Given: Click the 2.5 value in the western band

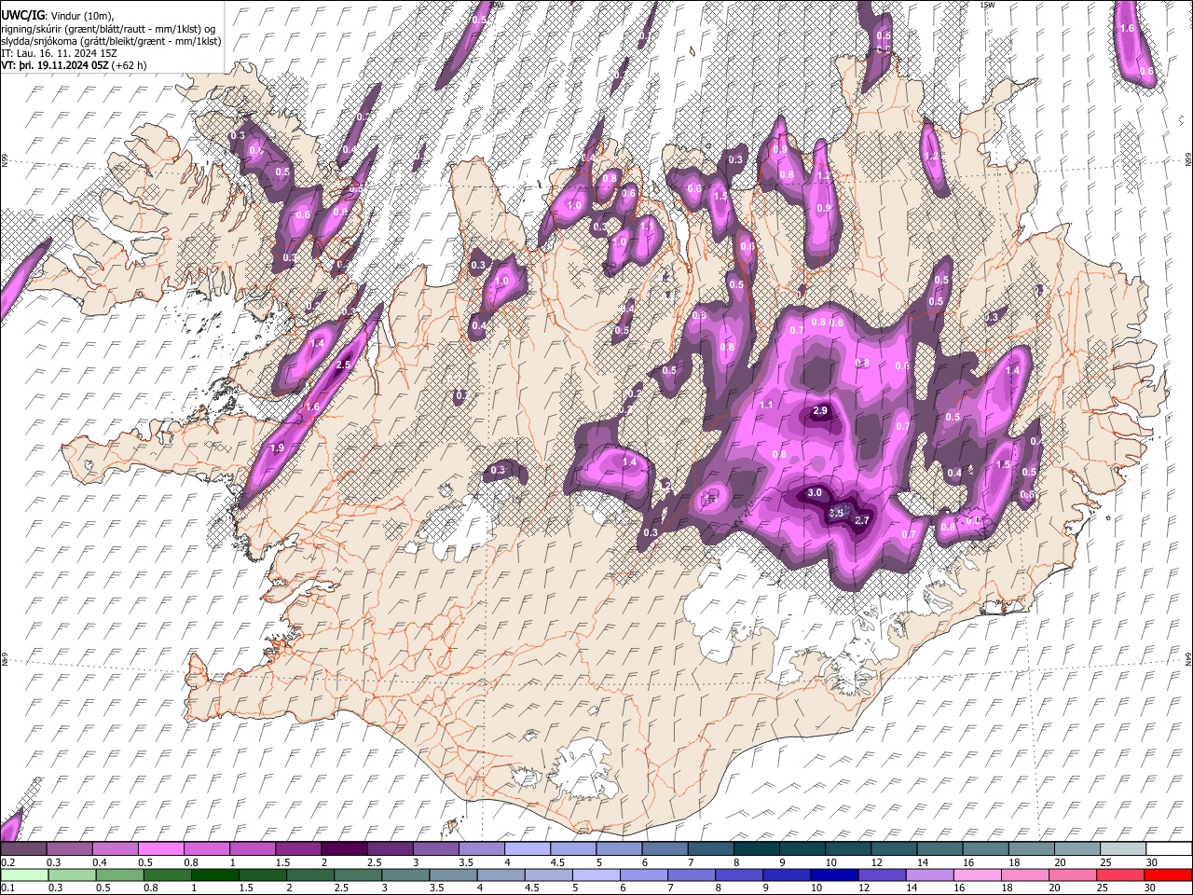Looking at the screenshot, I should tap(343, 365).
